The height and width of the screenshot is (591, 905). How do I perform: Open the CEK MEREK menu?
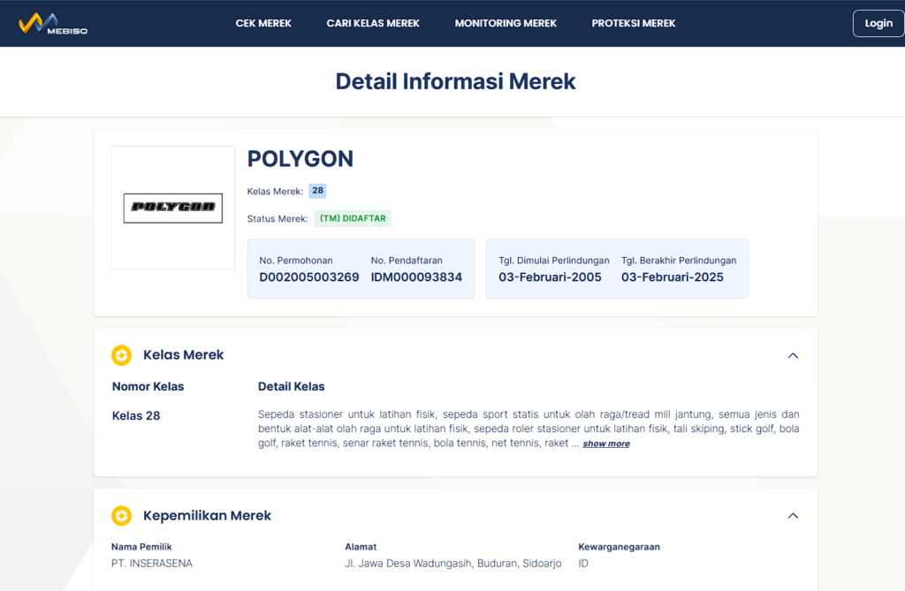[x=263, y=23]
